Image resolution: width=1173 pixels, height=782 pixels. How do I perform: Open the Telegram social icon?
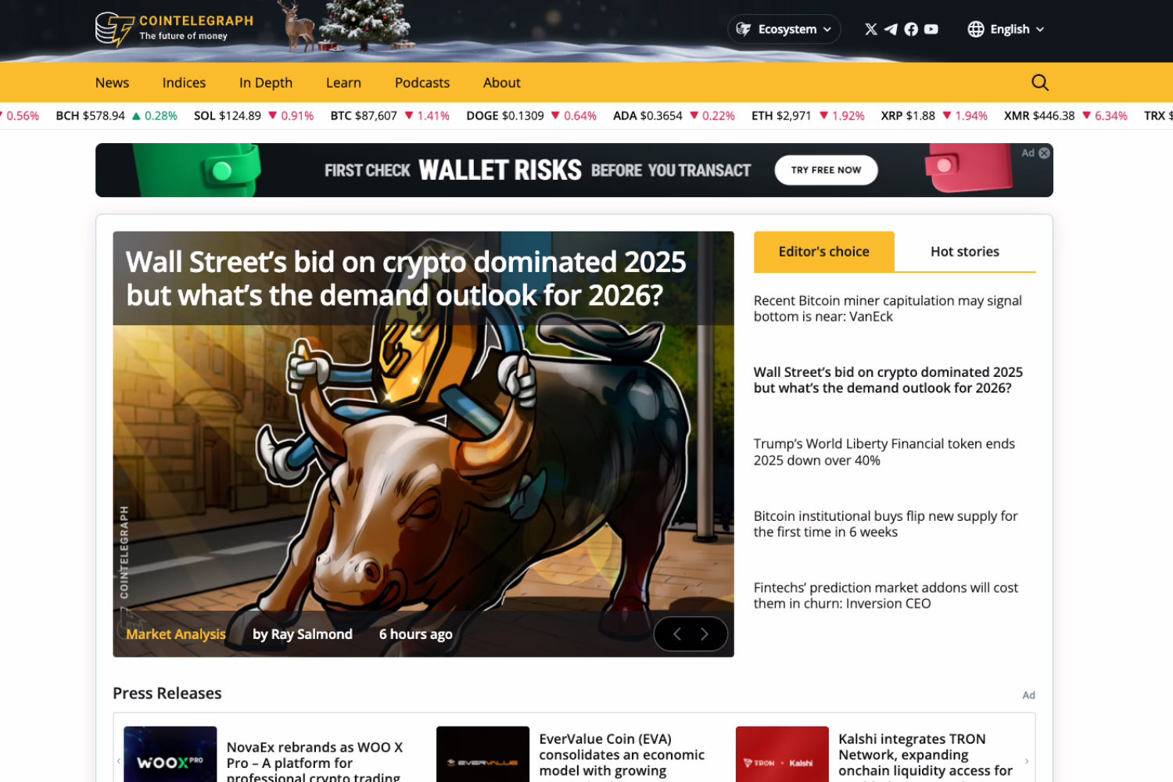tap(891, 29)
